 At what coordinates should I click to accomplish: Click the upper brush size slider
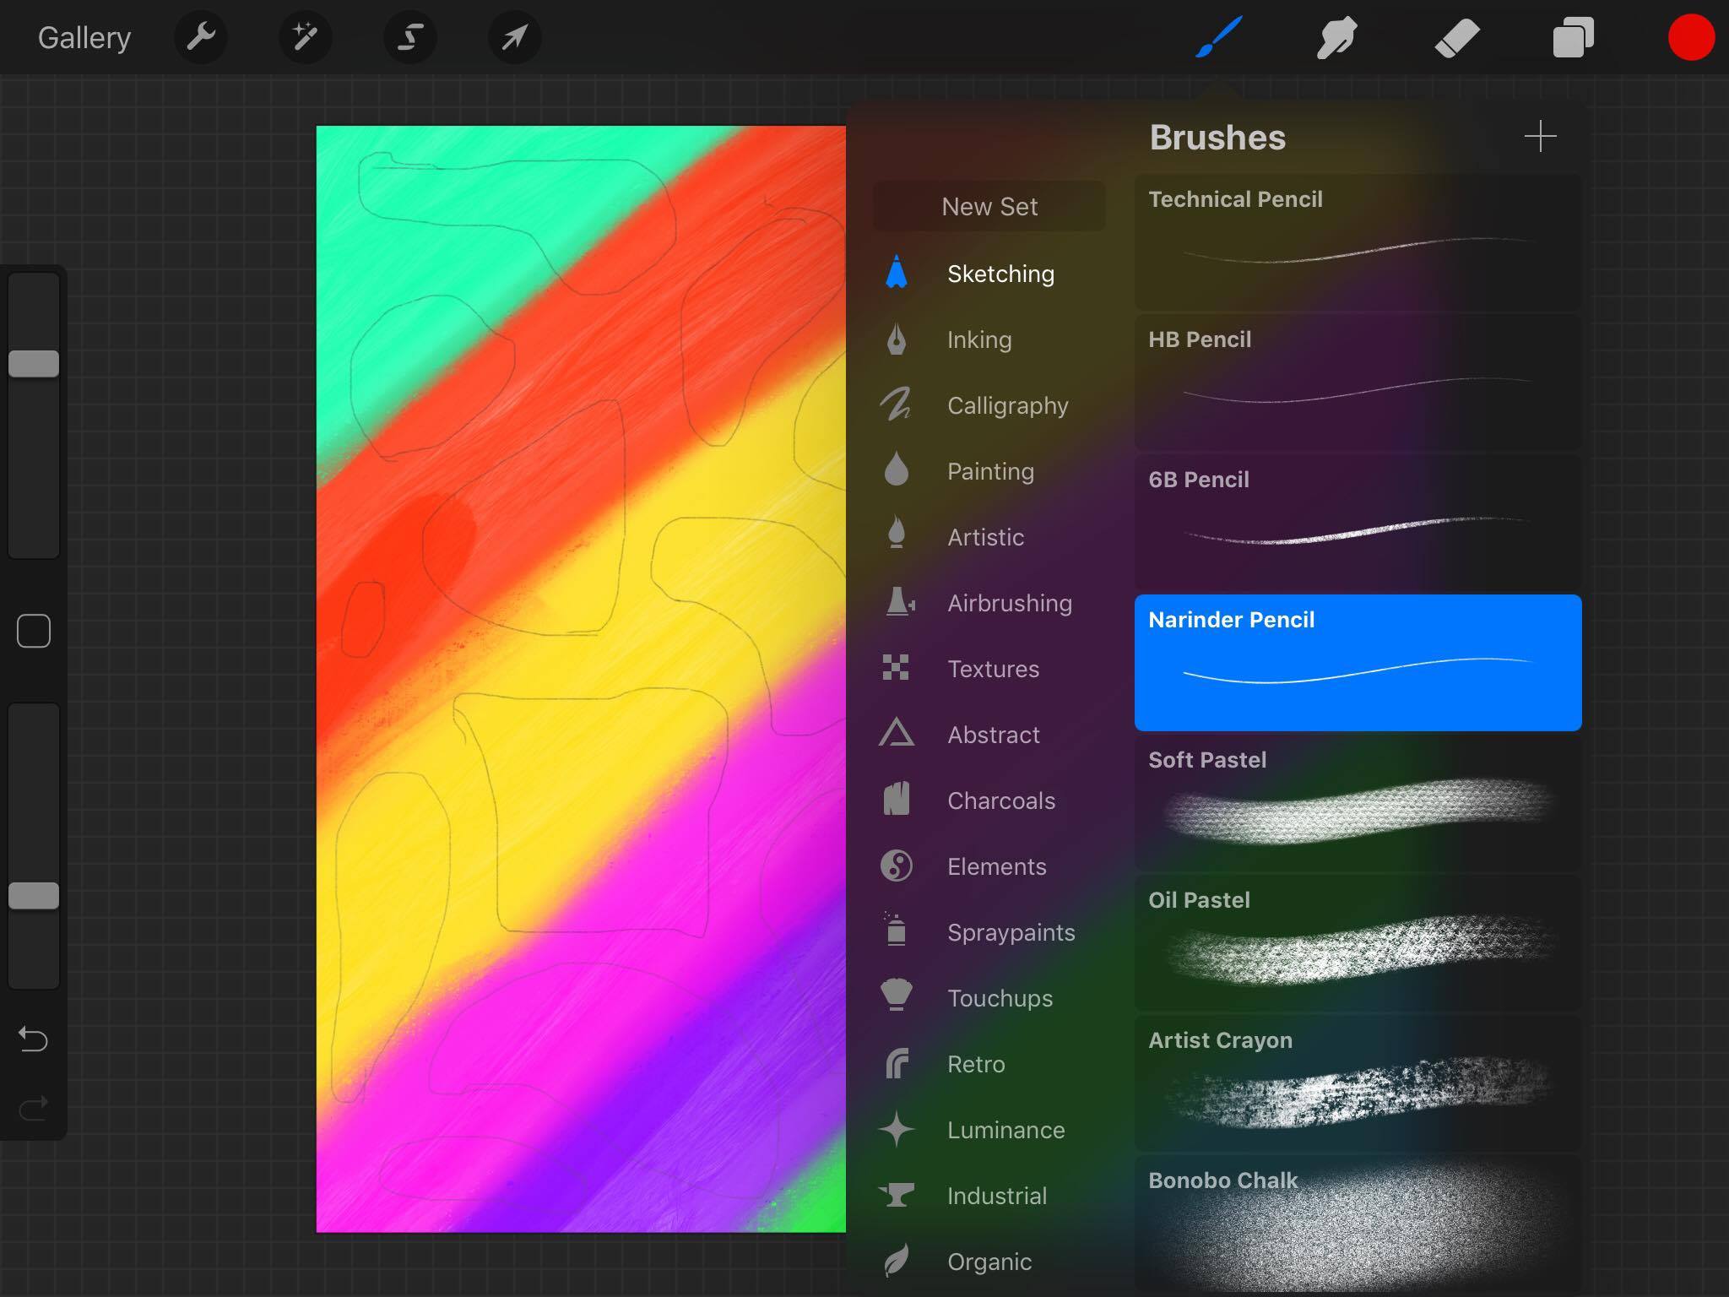[x=34, y=414]
